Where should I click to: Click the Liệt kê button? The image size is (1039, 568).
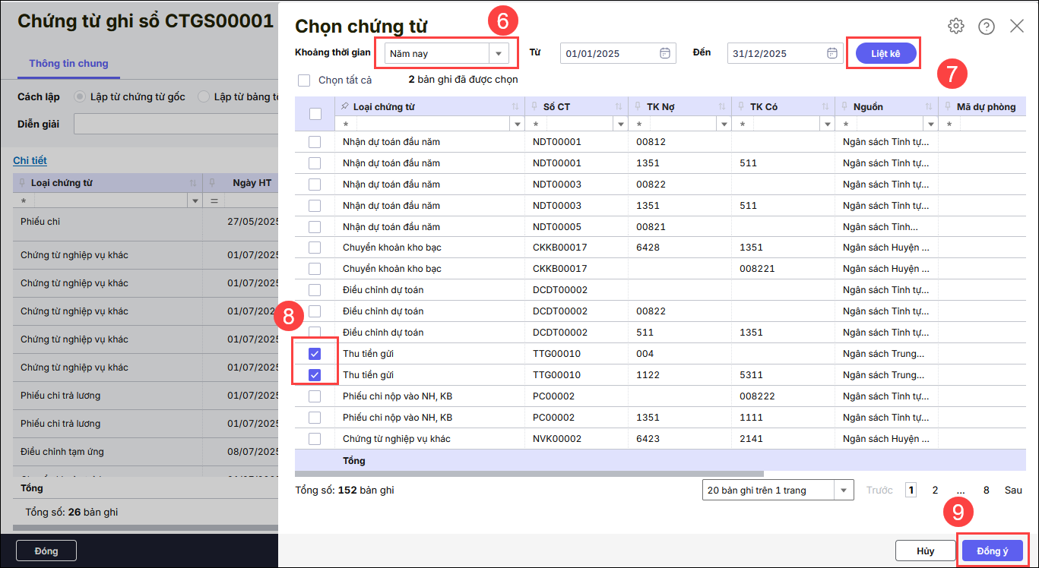point(885,54)
